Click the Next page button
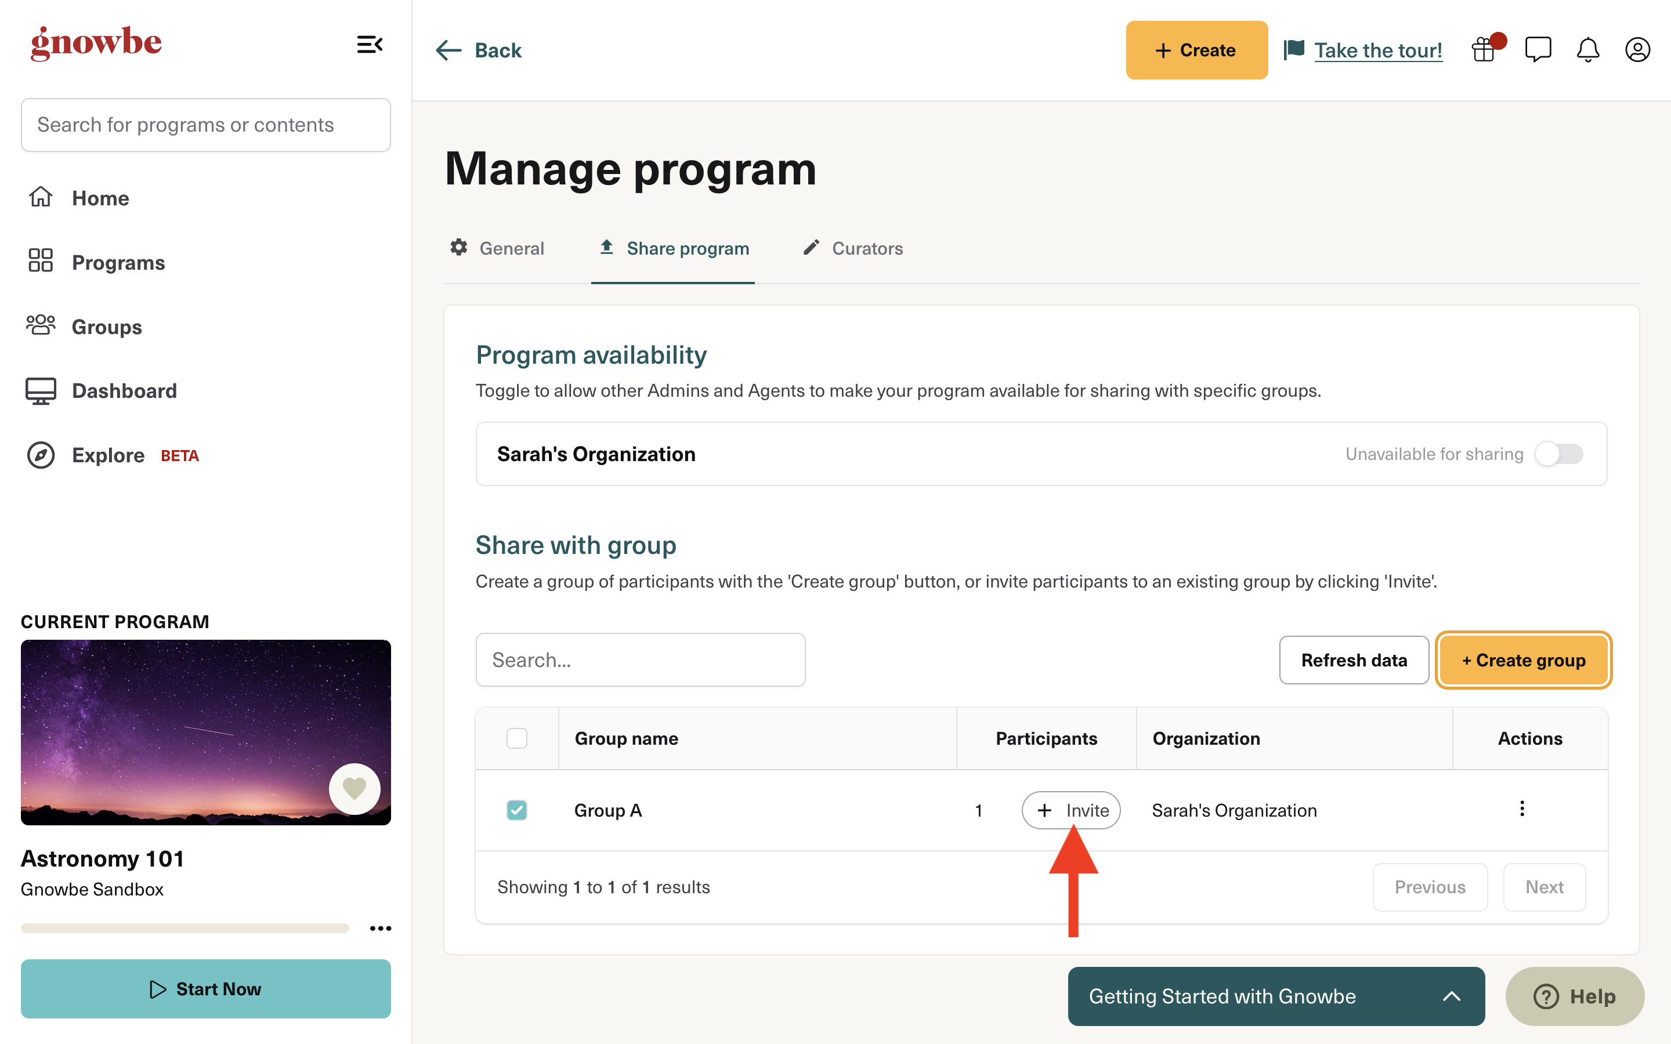This screenshot has width=1671, height=1044. pos(1545,887)
